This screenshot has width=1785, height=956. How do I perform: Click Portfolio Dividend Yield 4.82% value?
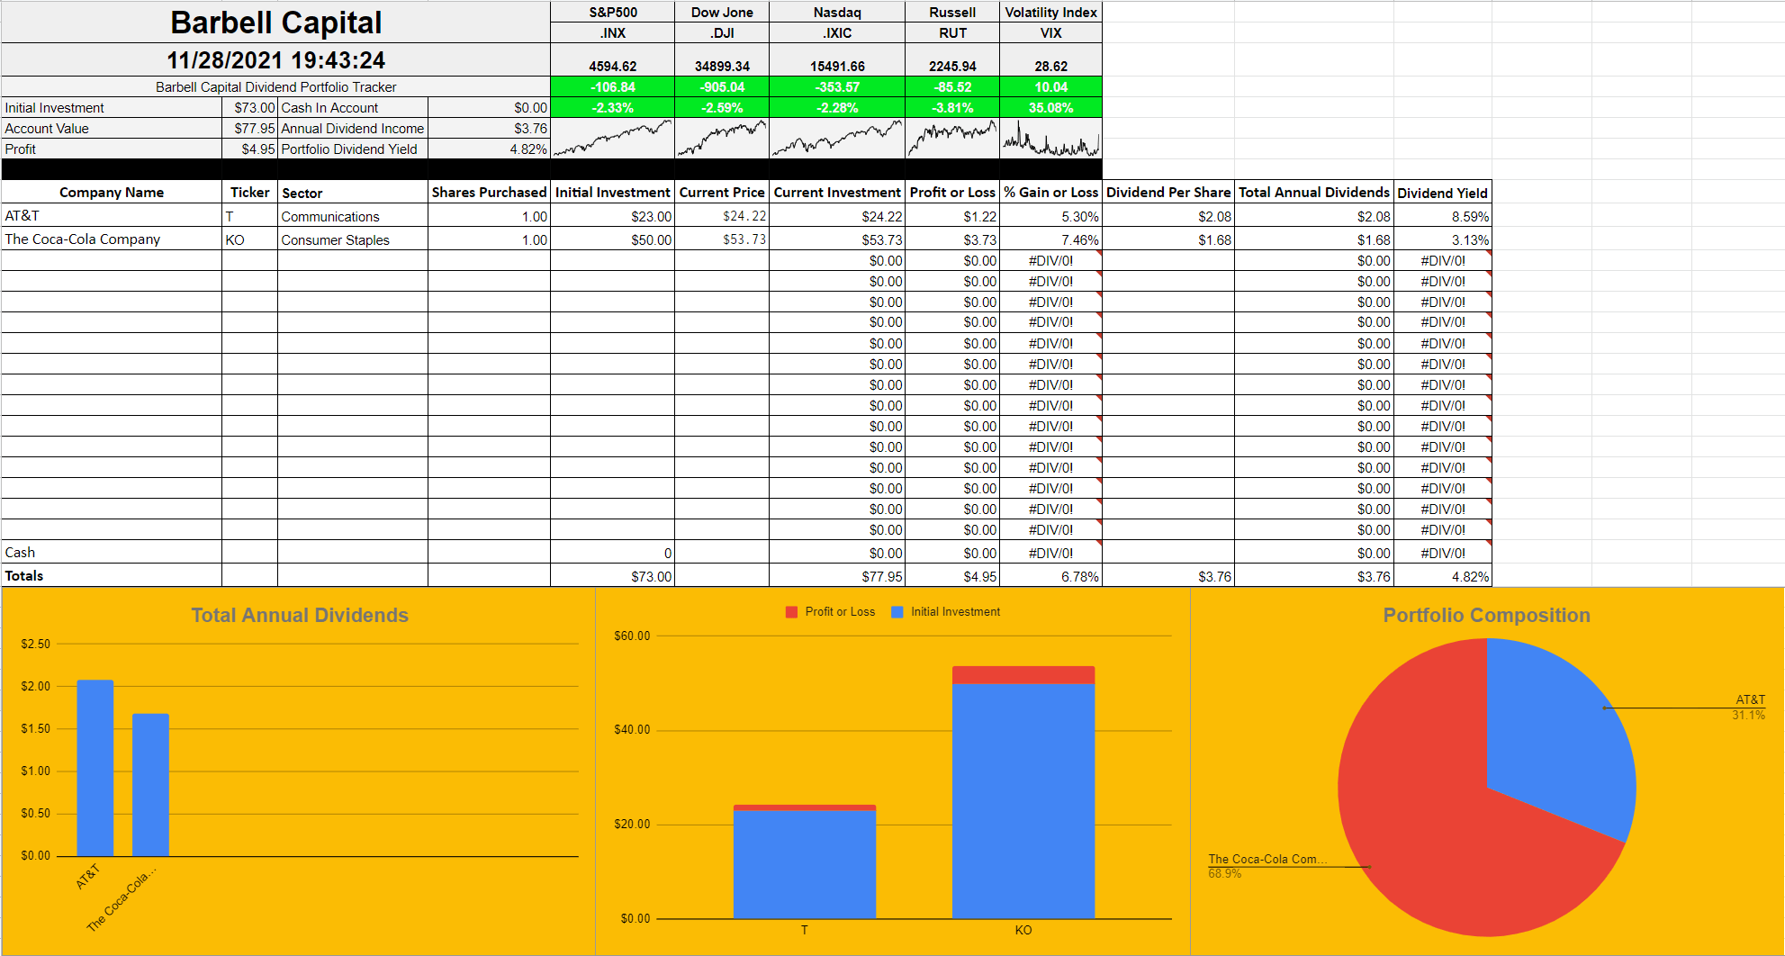pyautogui.click(x=489, y=149)
